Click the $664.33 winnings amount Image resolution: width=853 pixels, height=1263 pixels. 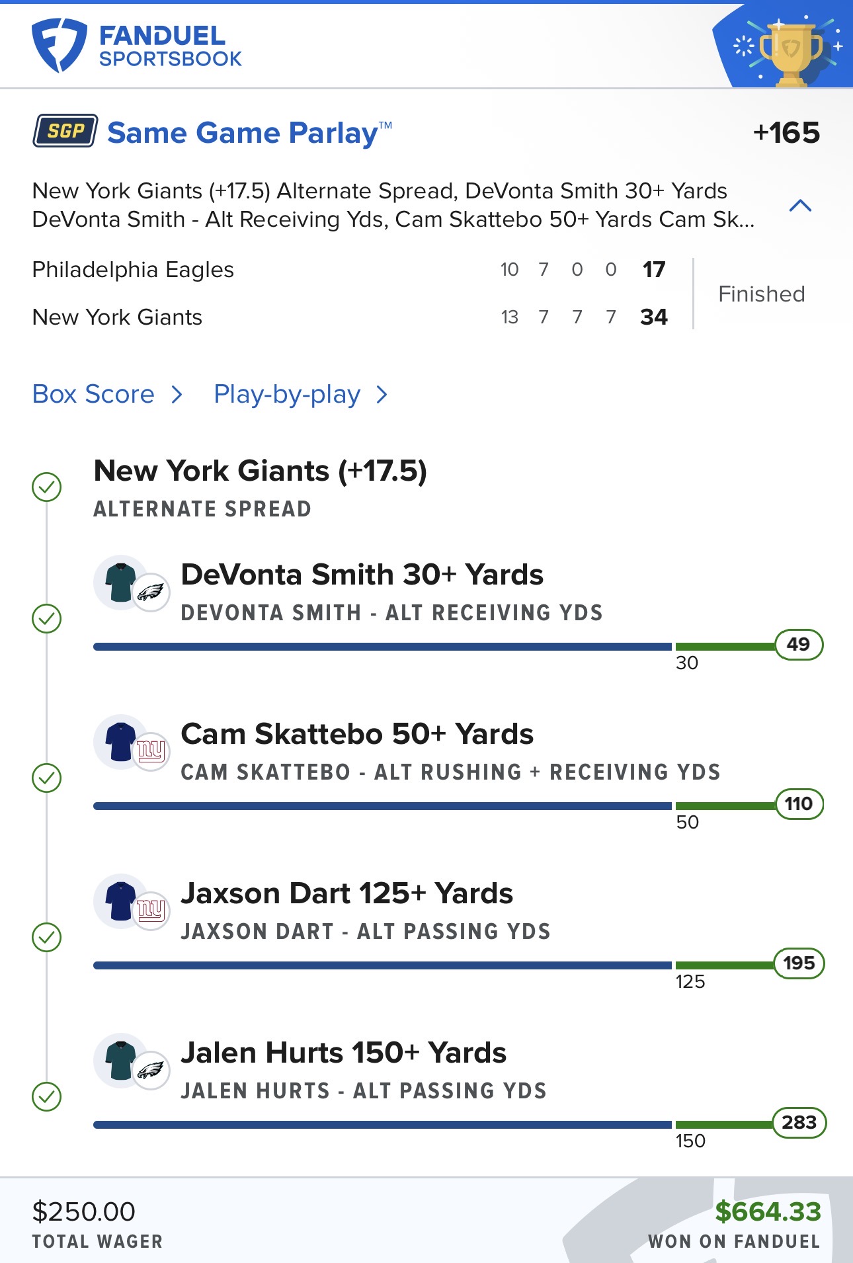[x=768, y=1211]
